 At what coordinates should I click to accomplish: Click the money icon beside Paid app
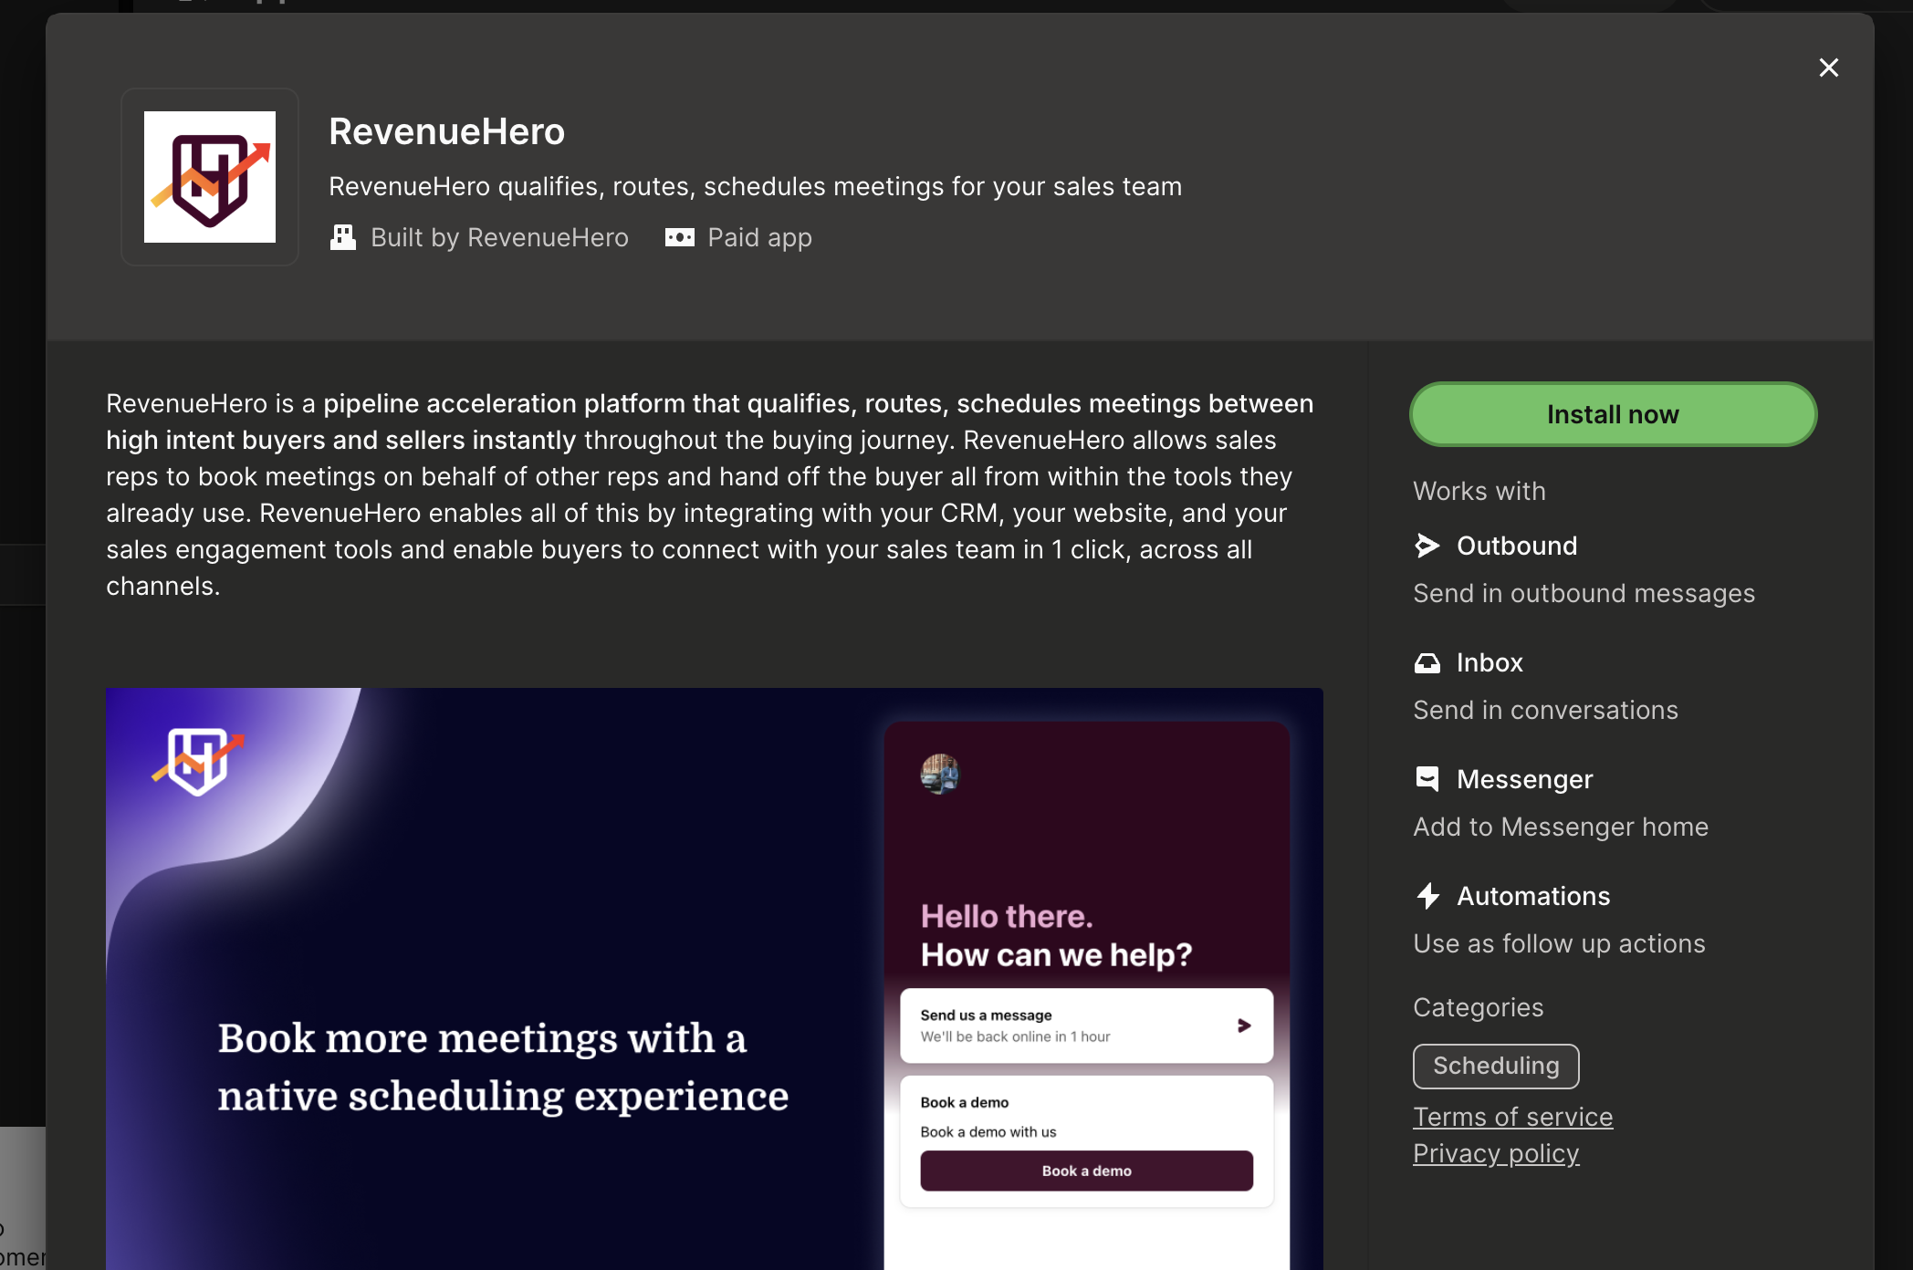[x=680, y=237]
